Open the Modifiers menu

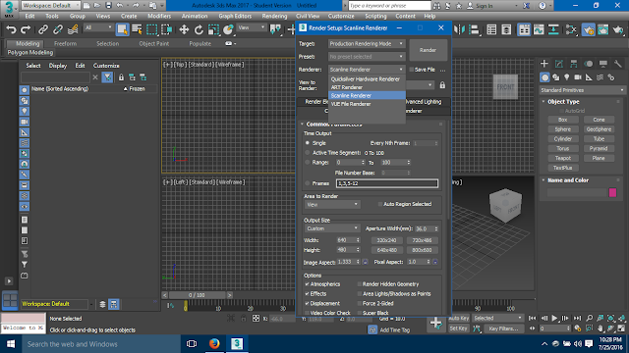point(159,16)
